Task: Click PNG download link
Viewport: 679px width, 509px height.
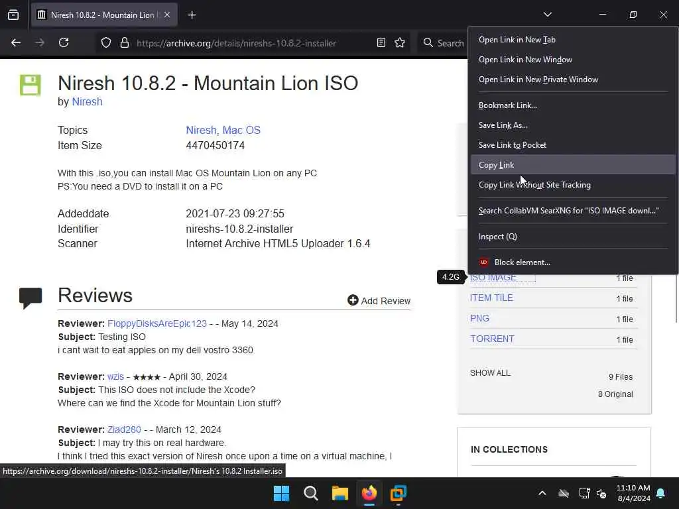Action: pyautogui.click(x=480, y=318)
